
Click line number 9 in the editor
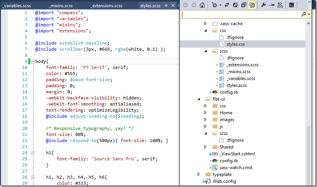(x=26, y=61)
